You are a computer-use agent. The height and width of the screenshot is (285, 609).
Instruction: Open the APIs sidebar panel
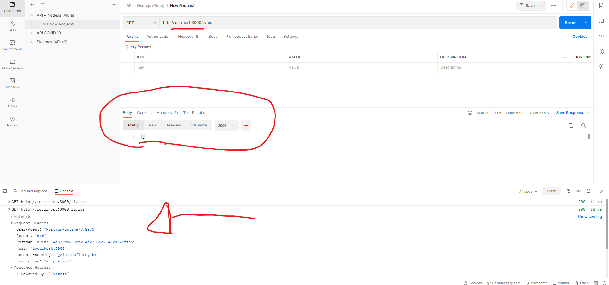(x=12, y=26)
